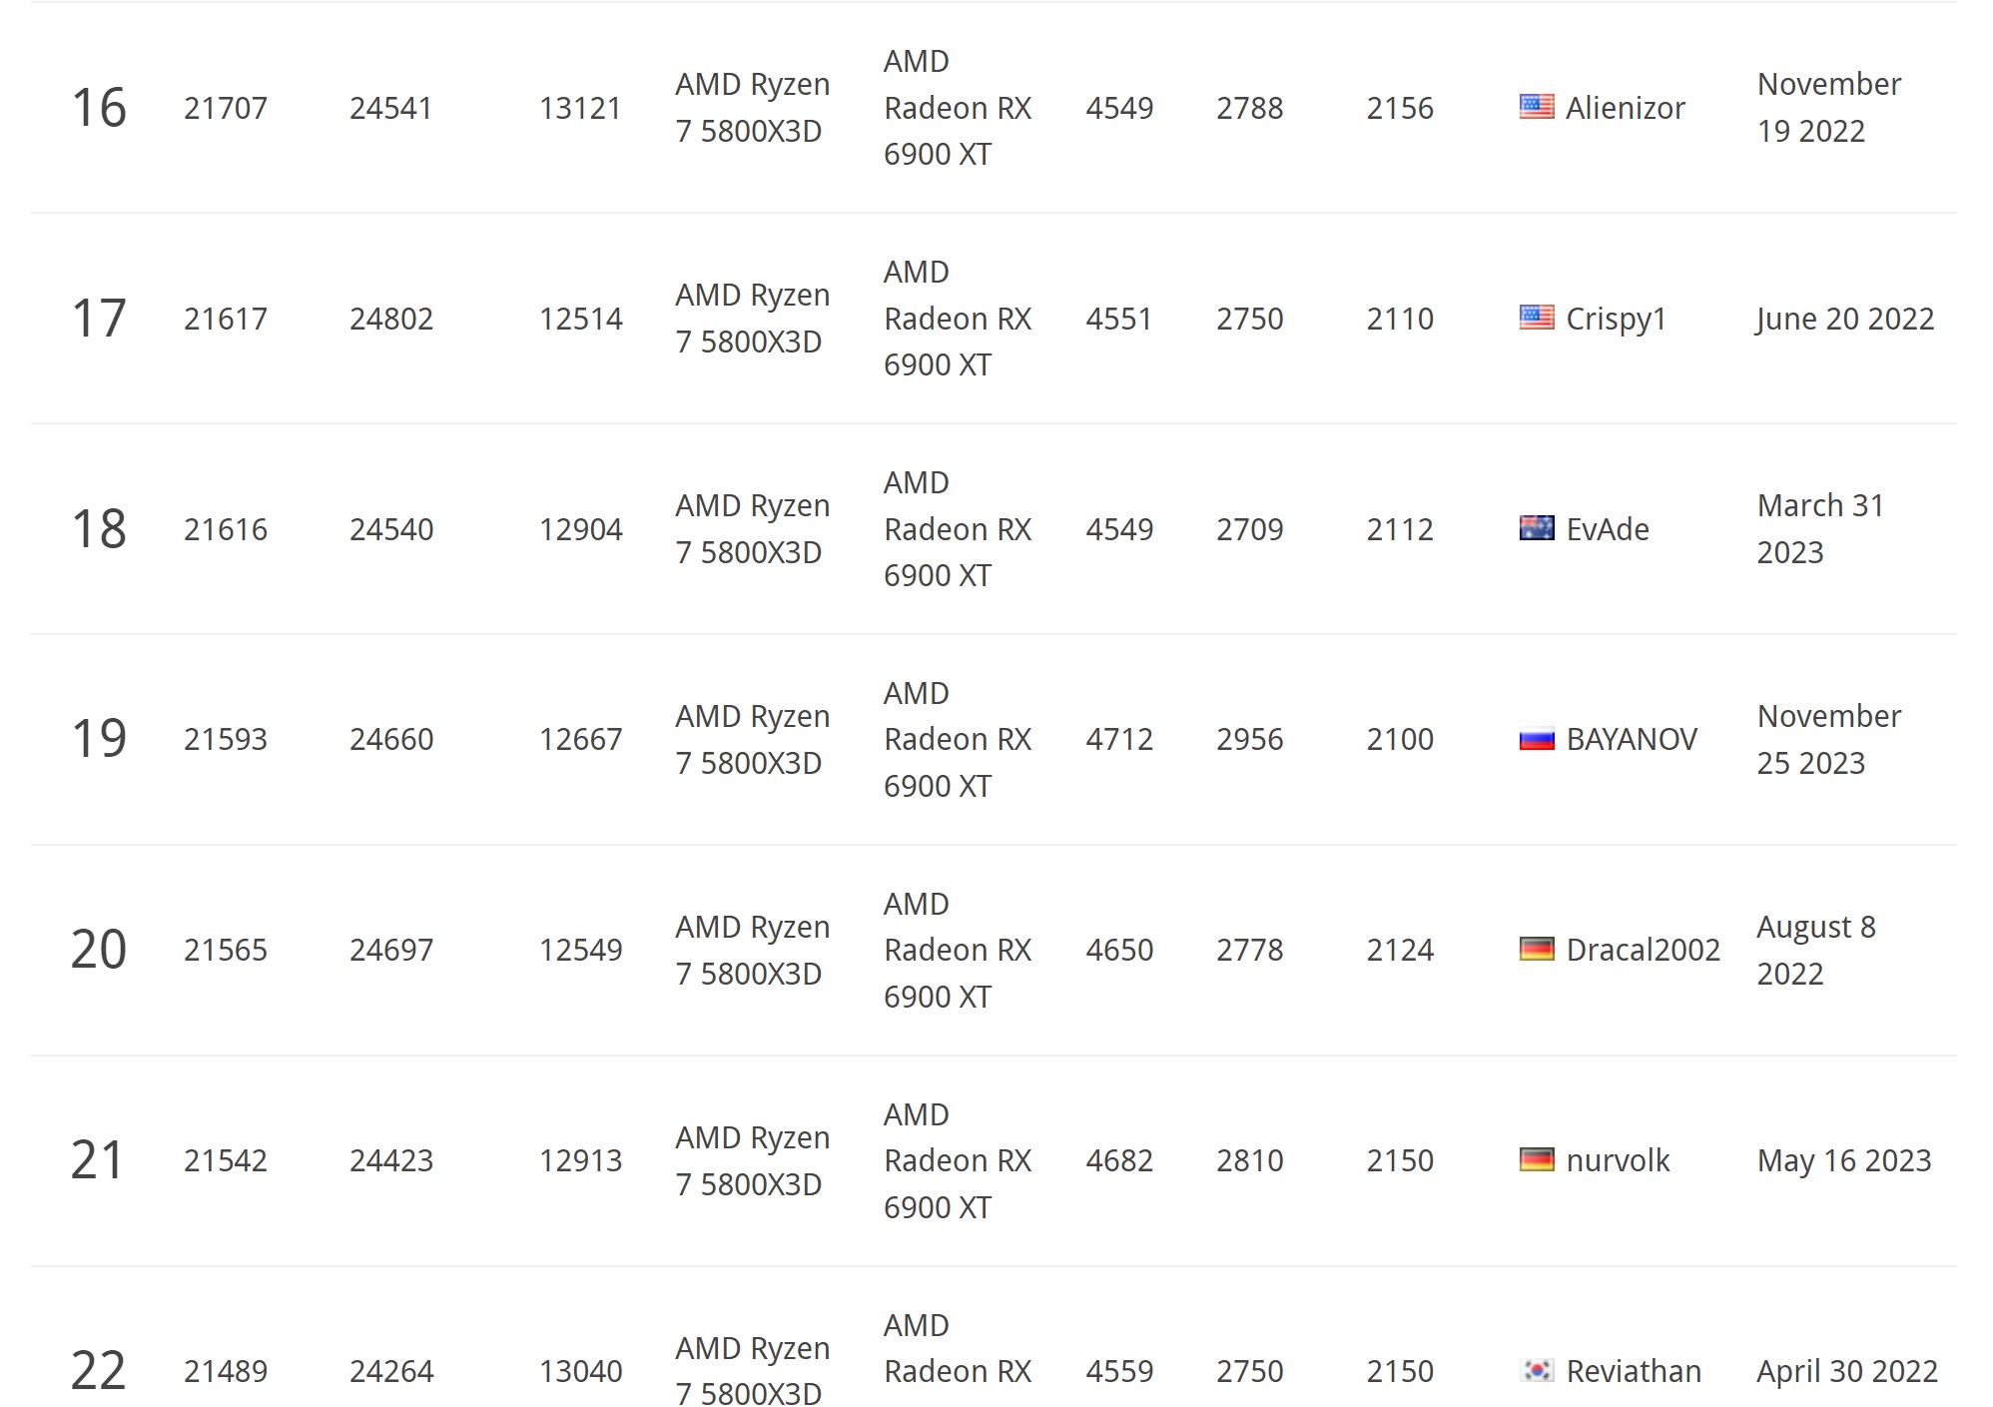
Task: Click the German flag beside nurvolk
Action: click(x=1536, y=1160)
